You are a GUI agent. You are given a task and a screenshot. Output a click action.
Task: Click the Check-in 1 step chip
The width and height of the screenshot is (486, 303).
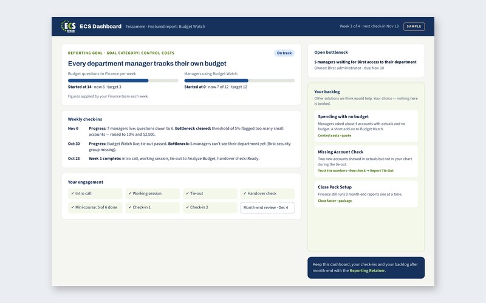pyautogui.click(x=152, y=207)
